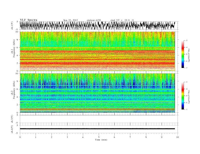The width and height of the screenshot is (200, 154).
Task: Click the ch.1 waveform trace panel
Action: (99, 25)
